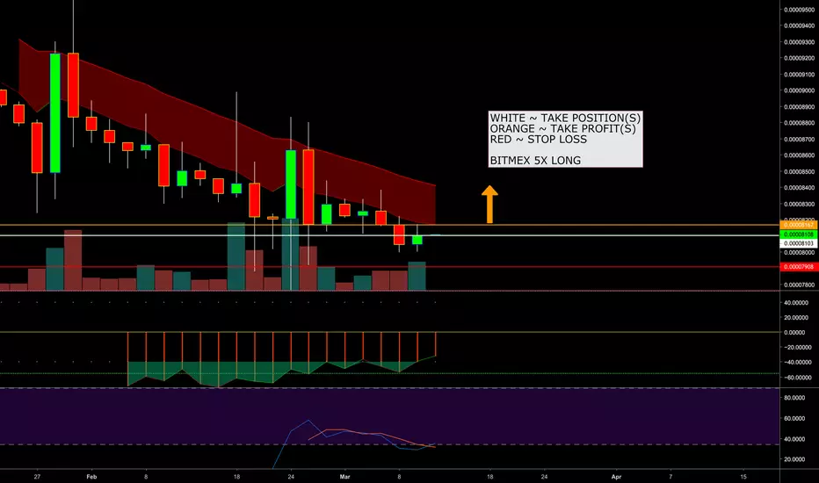The height and width of the screenshot is (483, 819).
Task: Click the Mar date label on time axis
Action: pyautogui.click(x=344, y=476)
